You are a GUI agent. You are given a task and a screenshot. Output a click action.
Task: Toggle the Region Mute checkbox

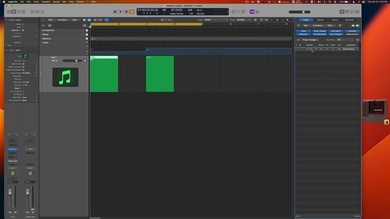pyautogui.click(x=23, y=24)
